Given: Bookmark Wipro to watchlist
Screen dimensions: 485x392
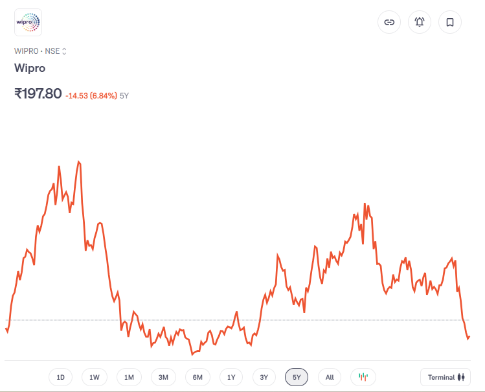Looking at the screenshot, I should pos(450,22).
